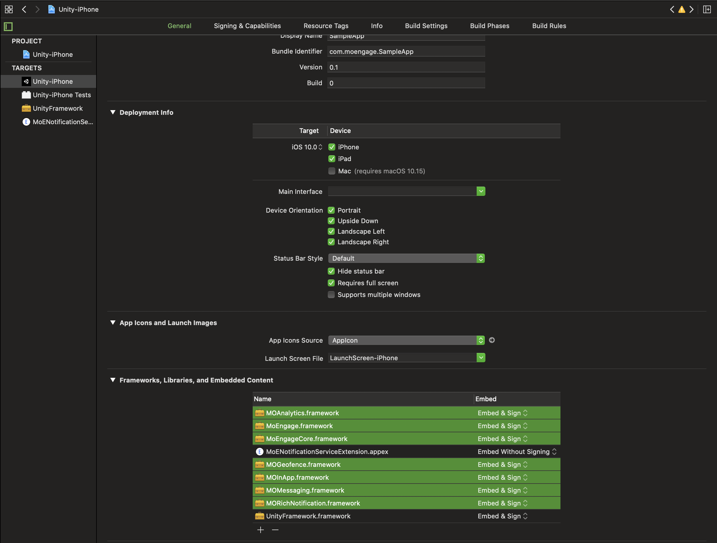Open the Build Rules tab
Screen dimensions: 717x543
coord(549,26)
